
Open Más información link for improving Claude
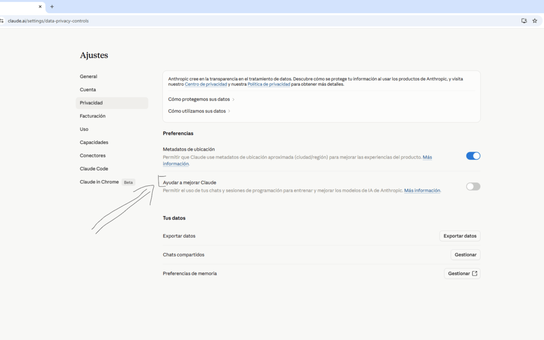tap(422, 190)
